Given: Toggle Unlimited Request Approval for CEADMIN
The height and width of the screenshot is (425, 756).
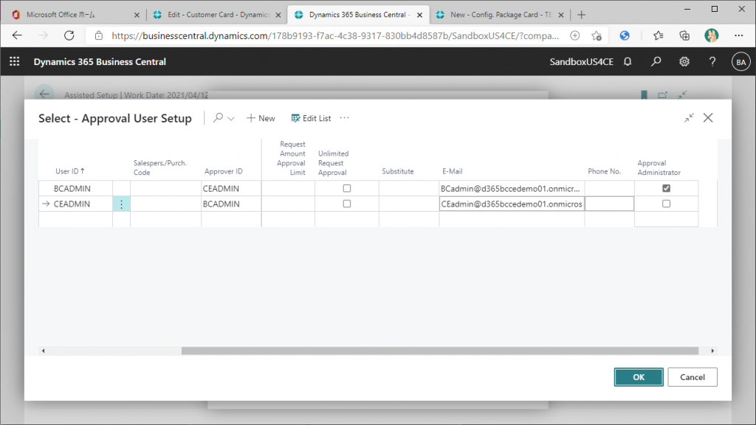Looking at the screenshot, I should (x=347, y=204).
